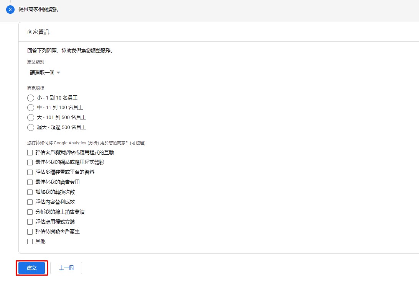Choose 超大 - 超過 500 名員工 option
The height and width of the screenshot is (281, 419).
pos(31,127)
